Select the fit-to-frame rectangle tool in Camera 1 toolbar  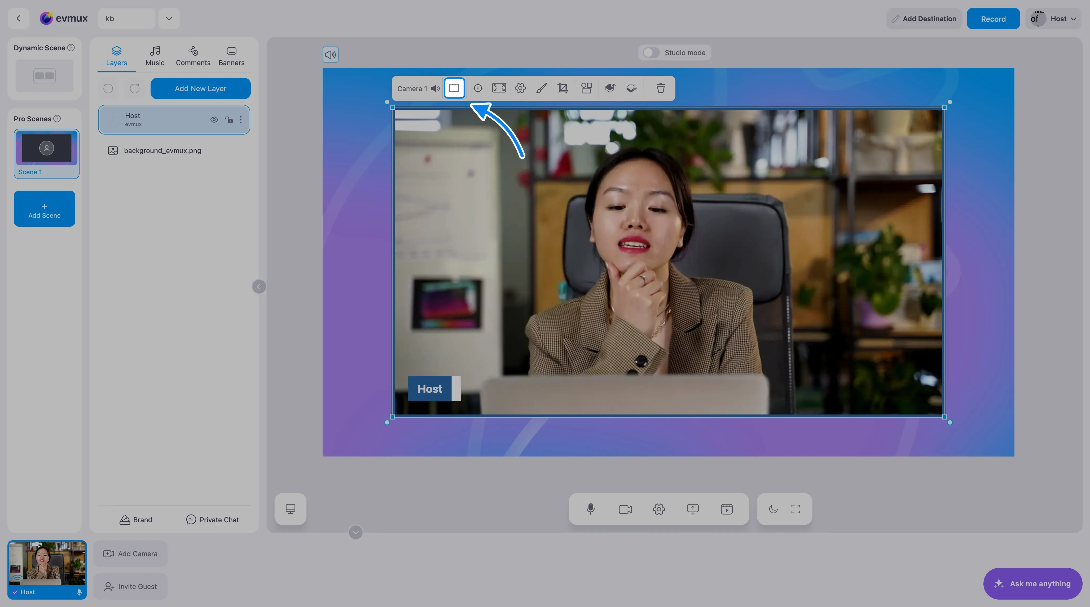pyautogui.click(x=454, y=88)
